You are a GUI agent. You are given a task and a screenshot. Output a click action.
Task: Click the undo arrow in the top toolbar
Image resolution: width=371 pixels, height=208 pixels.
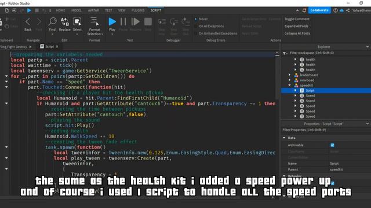[44, 10]
